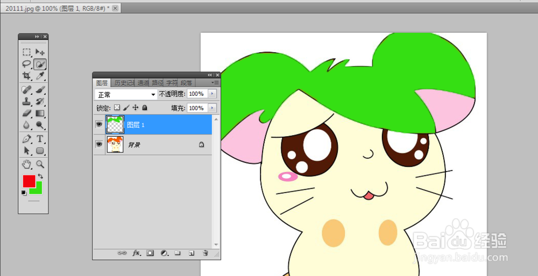Viewport: 538px width, 276px height.
Task: Select the Gradient tool
Action: [x=40, y=114]
